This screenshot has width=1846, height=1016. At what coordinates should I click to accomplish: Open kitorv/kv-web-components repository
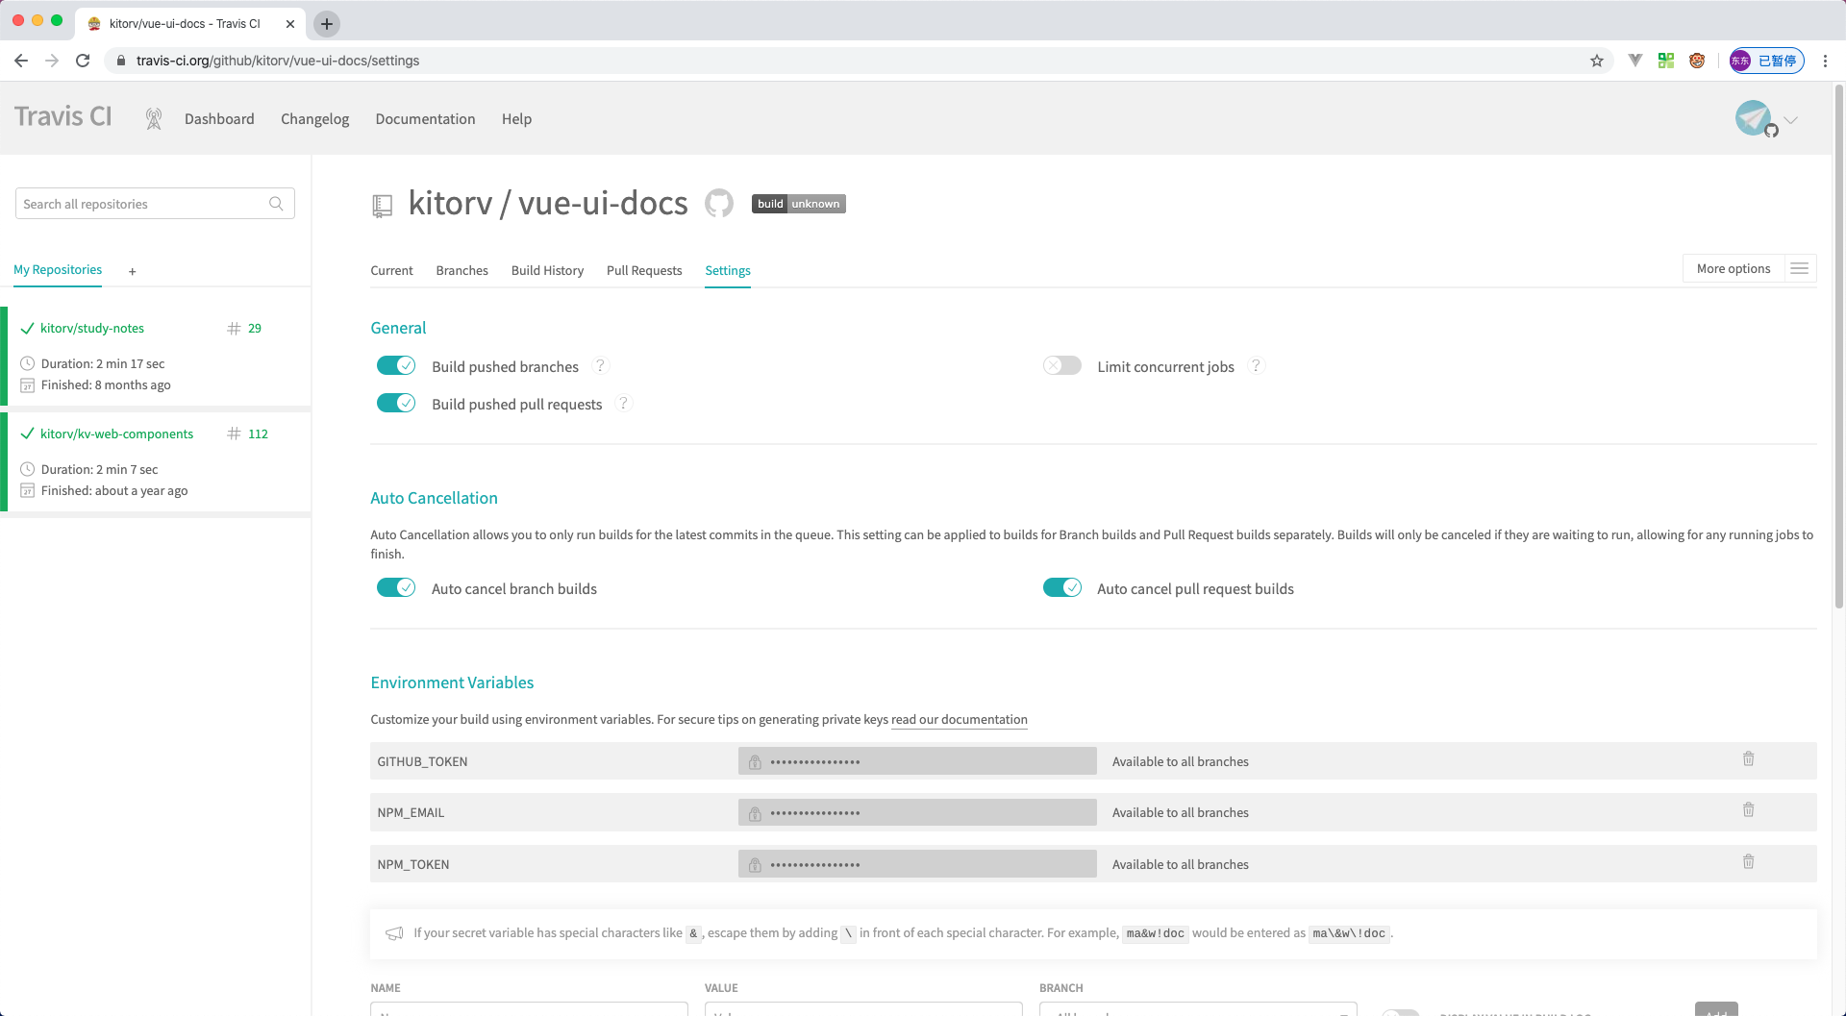tap(117, 434)
